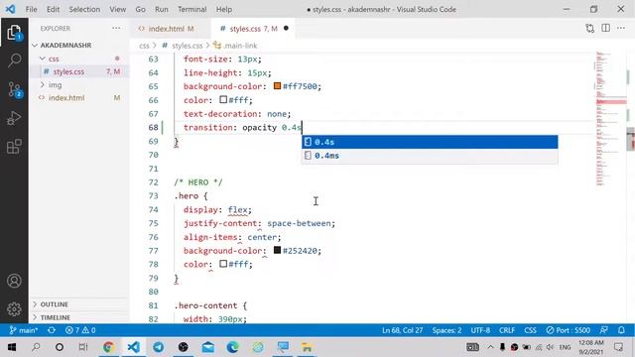
Task: Open File Explorer from the taskbar
Action: tap(307, 347)
